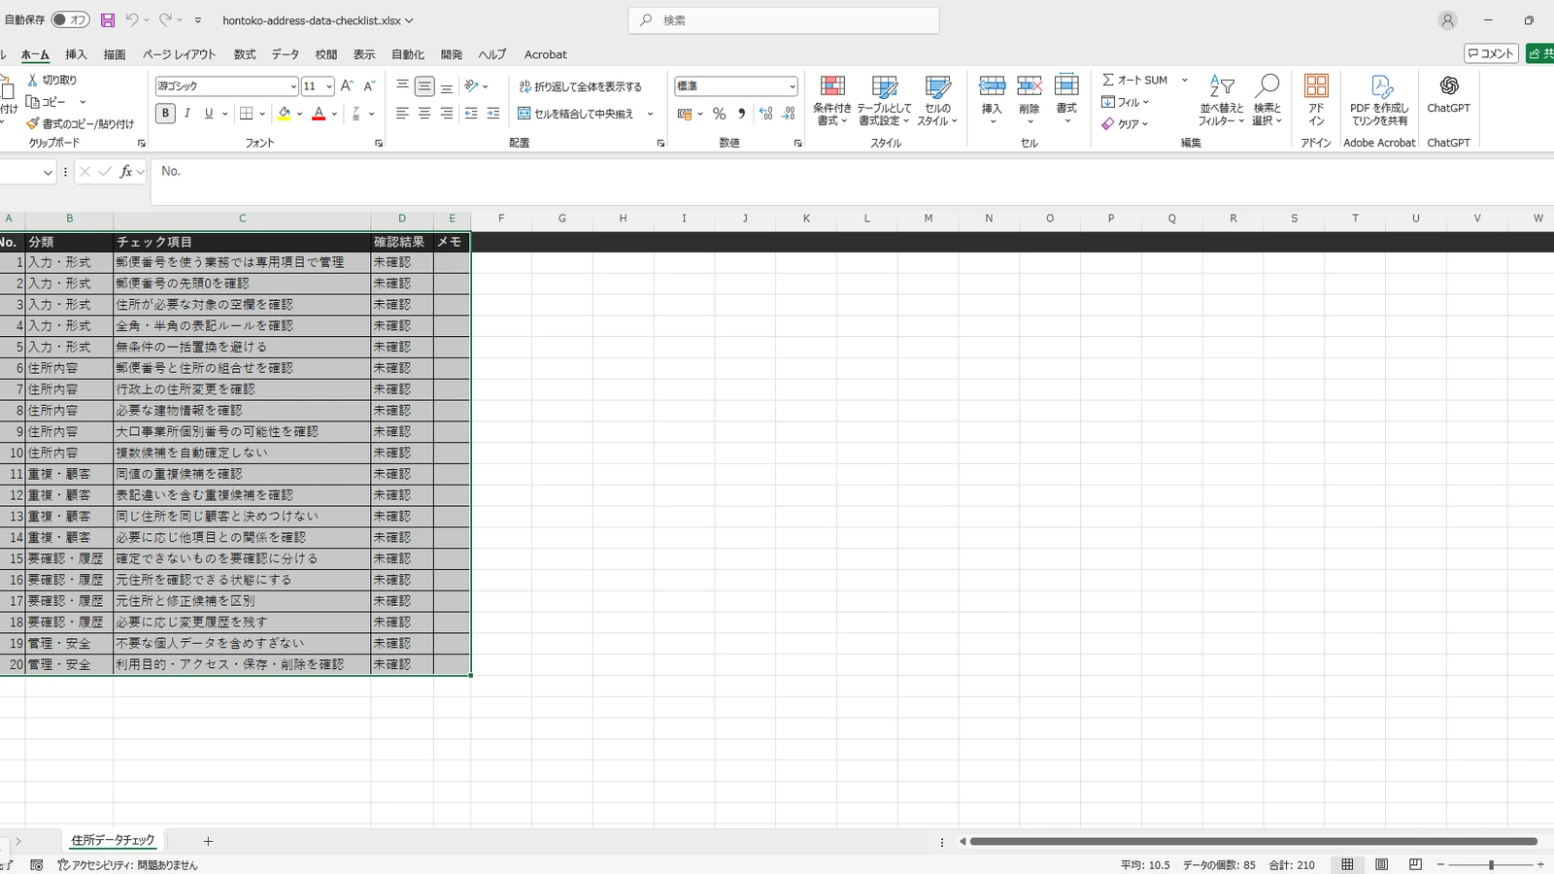Screen dimensions: 1554x874
Task: Increase decimal places icon
Action: click(x=766, y=114)
